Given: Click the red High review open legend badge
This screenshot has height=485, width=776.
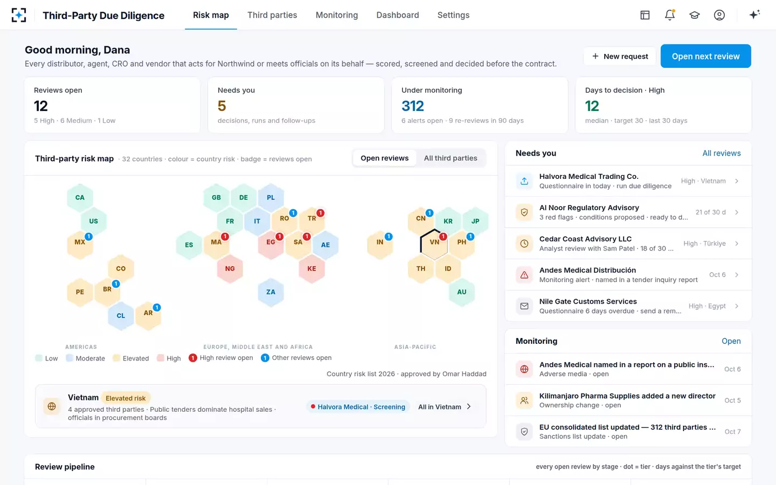Looking at the screenshot, I should (192, 358).
